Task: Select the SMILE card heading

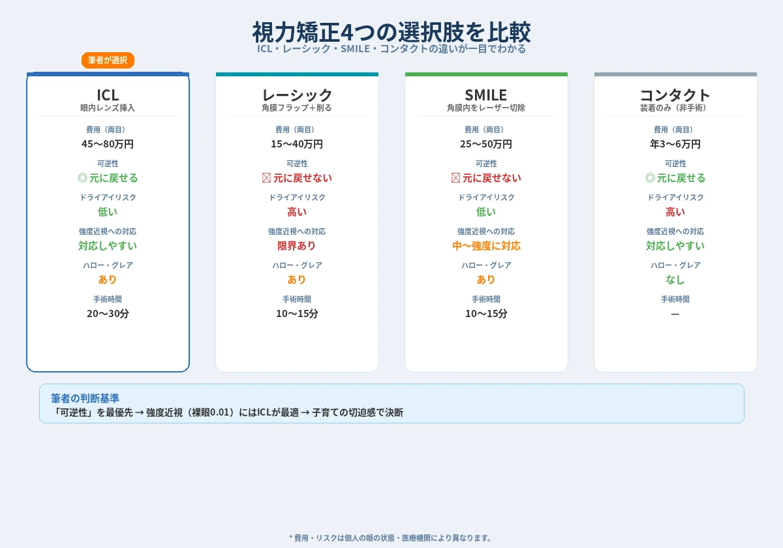Action: click(486, 95)
